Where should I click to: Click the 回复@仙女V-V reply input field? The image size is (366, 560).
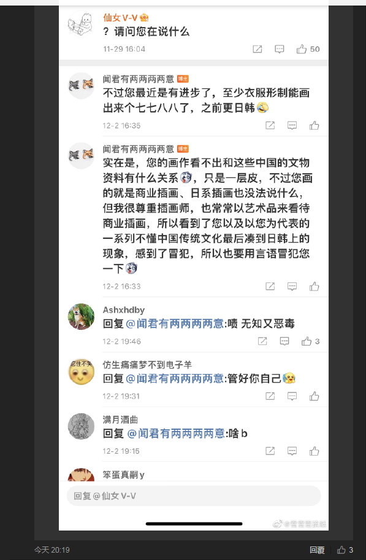pyautogui.click(x=194, y=496)
